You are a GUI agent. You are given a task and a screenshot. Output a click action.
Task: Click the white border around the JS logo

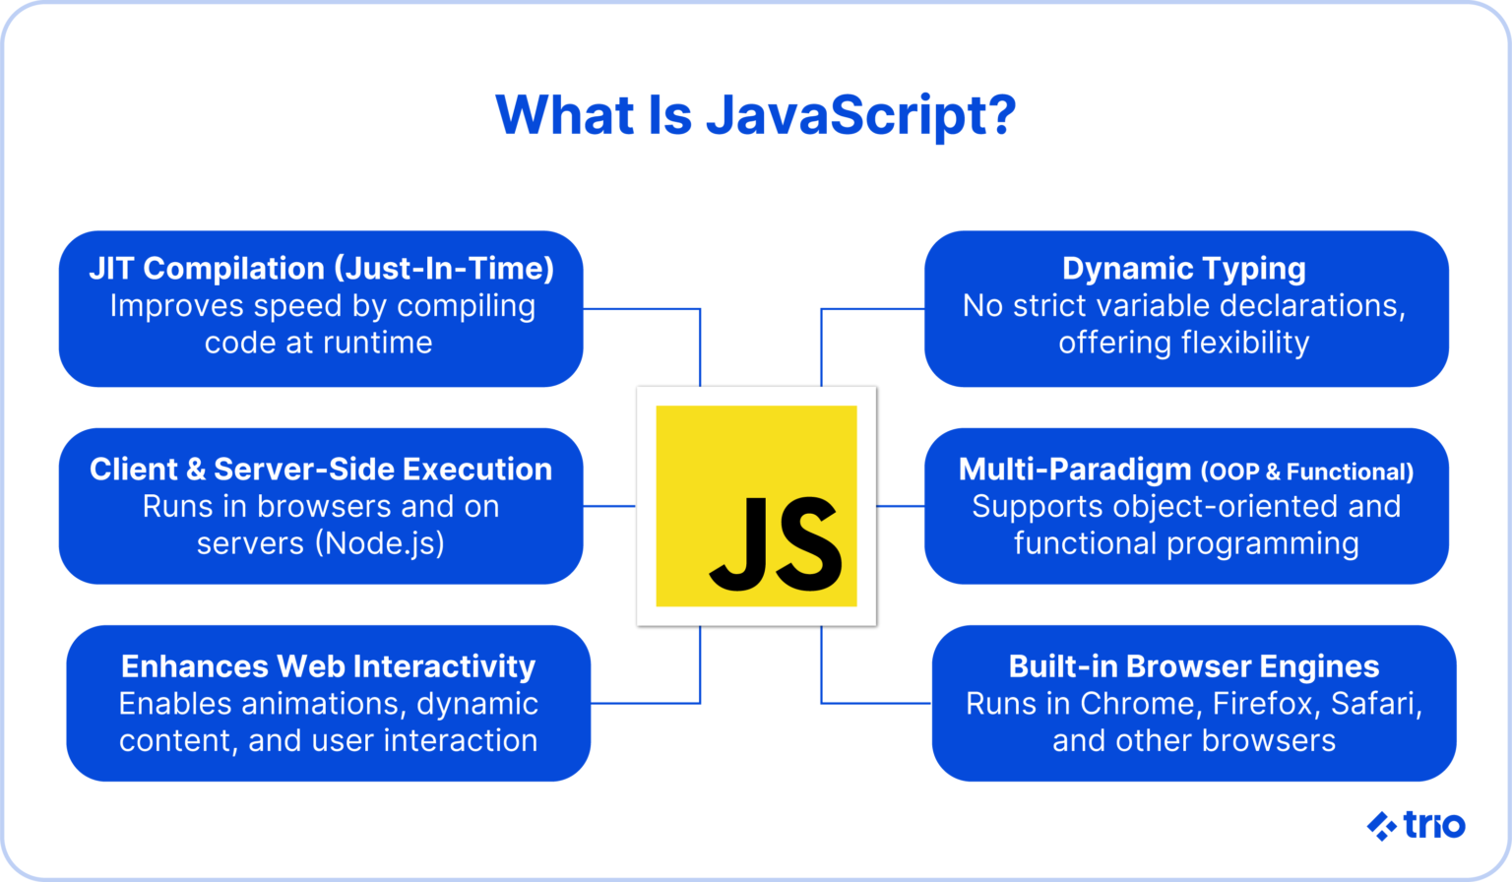pyautogui.click(x=756, y=394)
